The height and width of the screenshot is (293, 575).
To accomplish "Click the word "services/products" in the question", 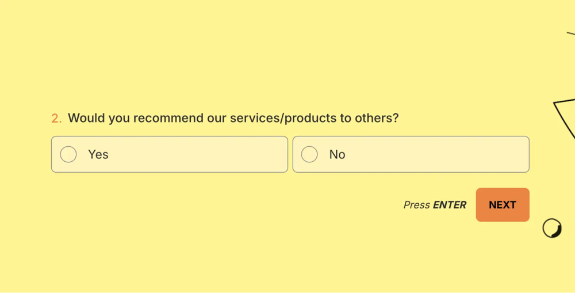I will [283, 118].
